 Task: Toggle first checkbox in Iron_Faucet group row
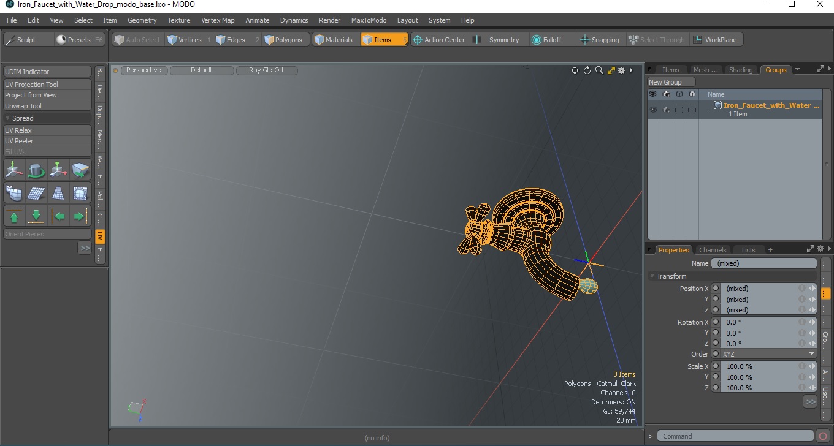[679, 110]
